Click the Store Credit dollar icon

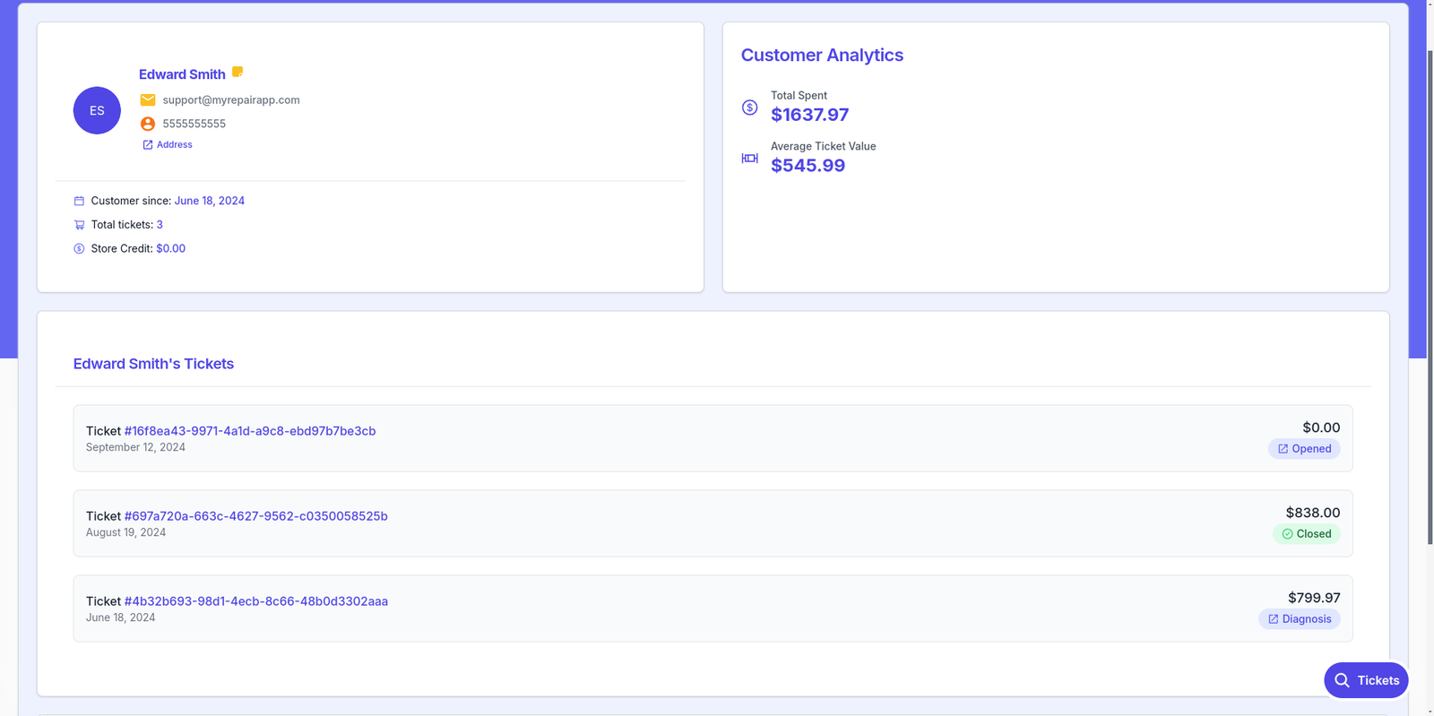pyautogui.click(x=79, y=249)
